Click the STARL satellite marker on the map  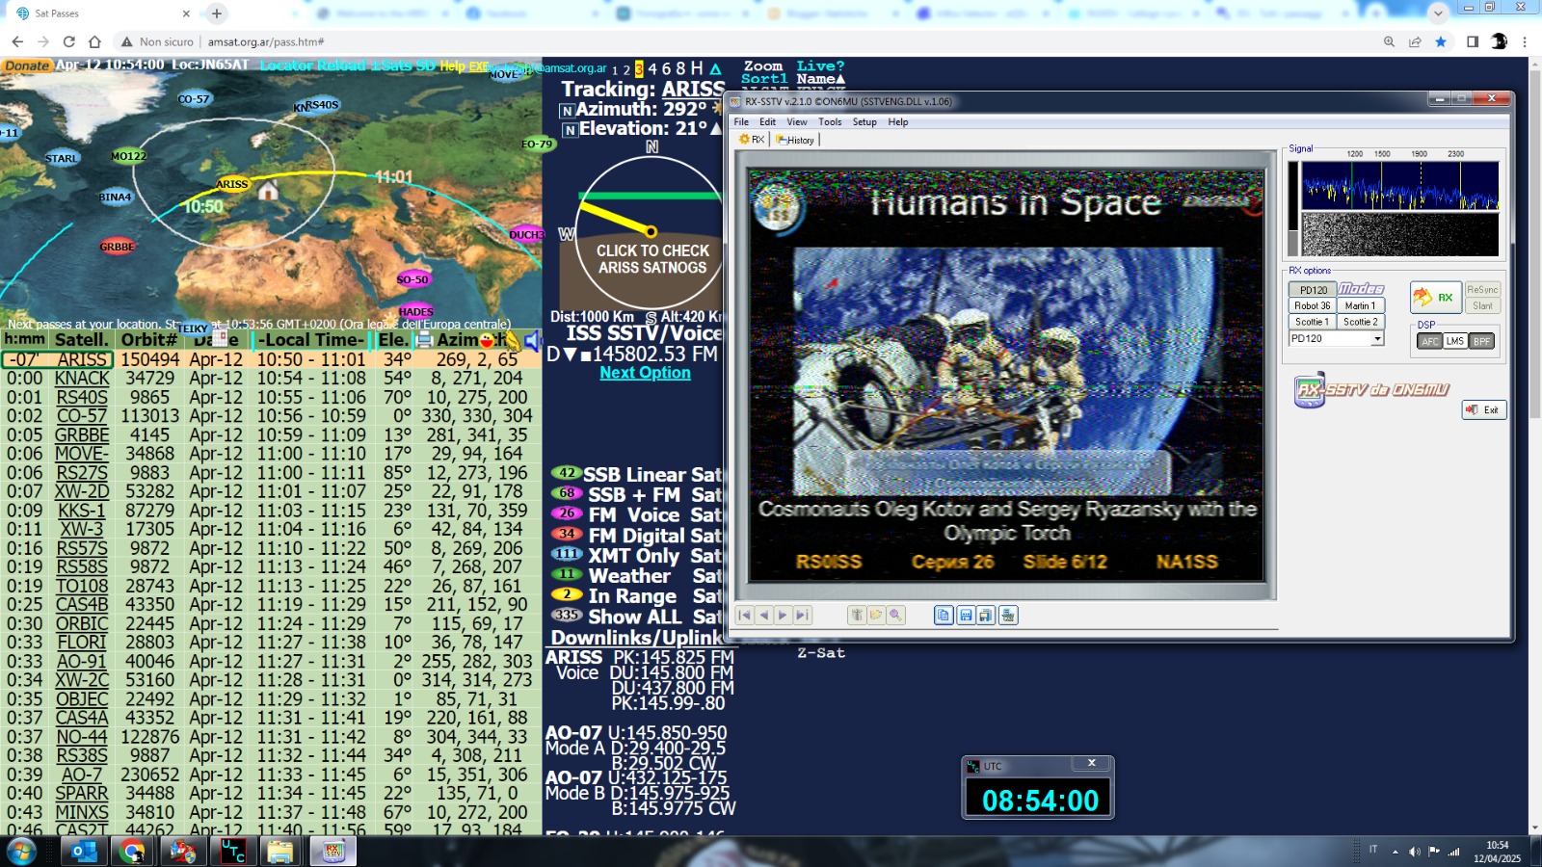pos(62,158)
